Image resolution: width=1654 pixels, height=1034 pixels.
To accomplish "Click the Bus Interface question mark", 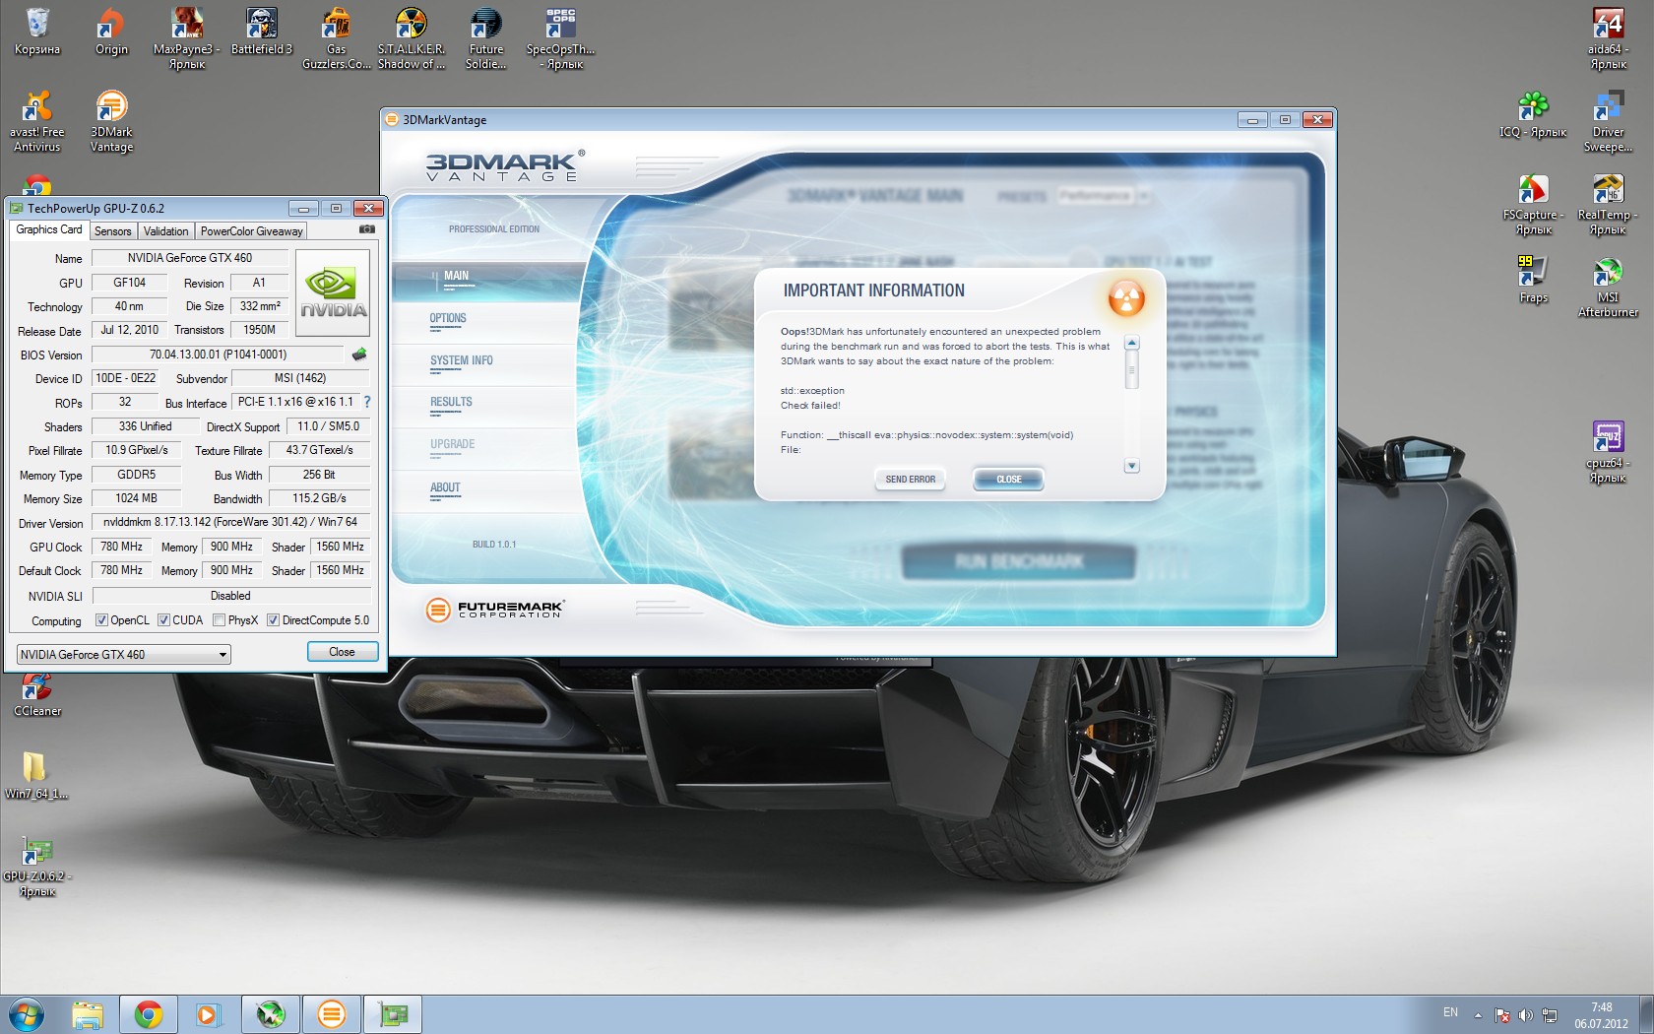I will pyautogui.click(x=367, y=402).
